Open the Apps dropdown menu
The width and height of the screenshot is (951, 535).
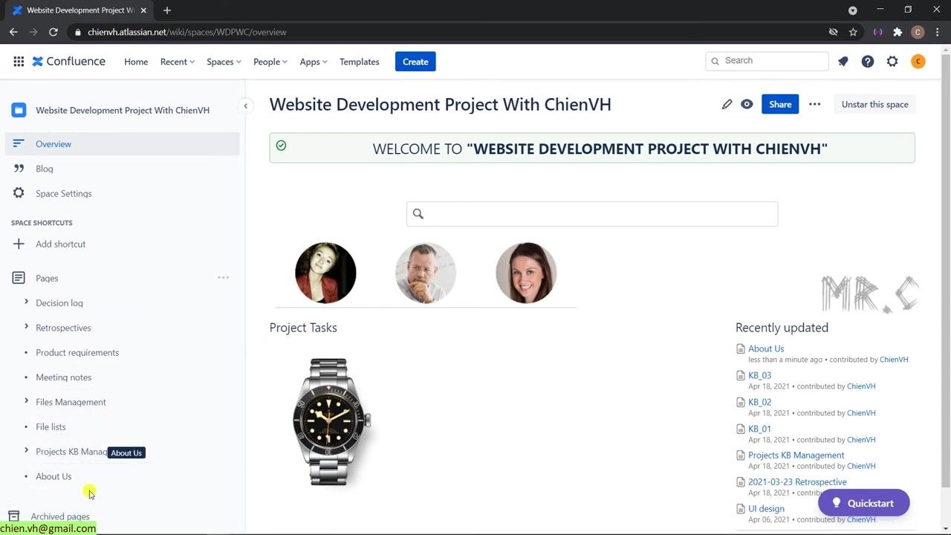pyautogui.click(x=313, y=62)
